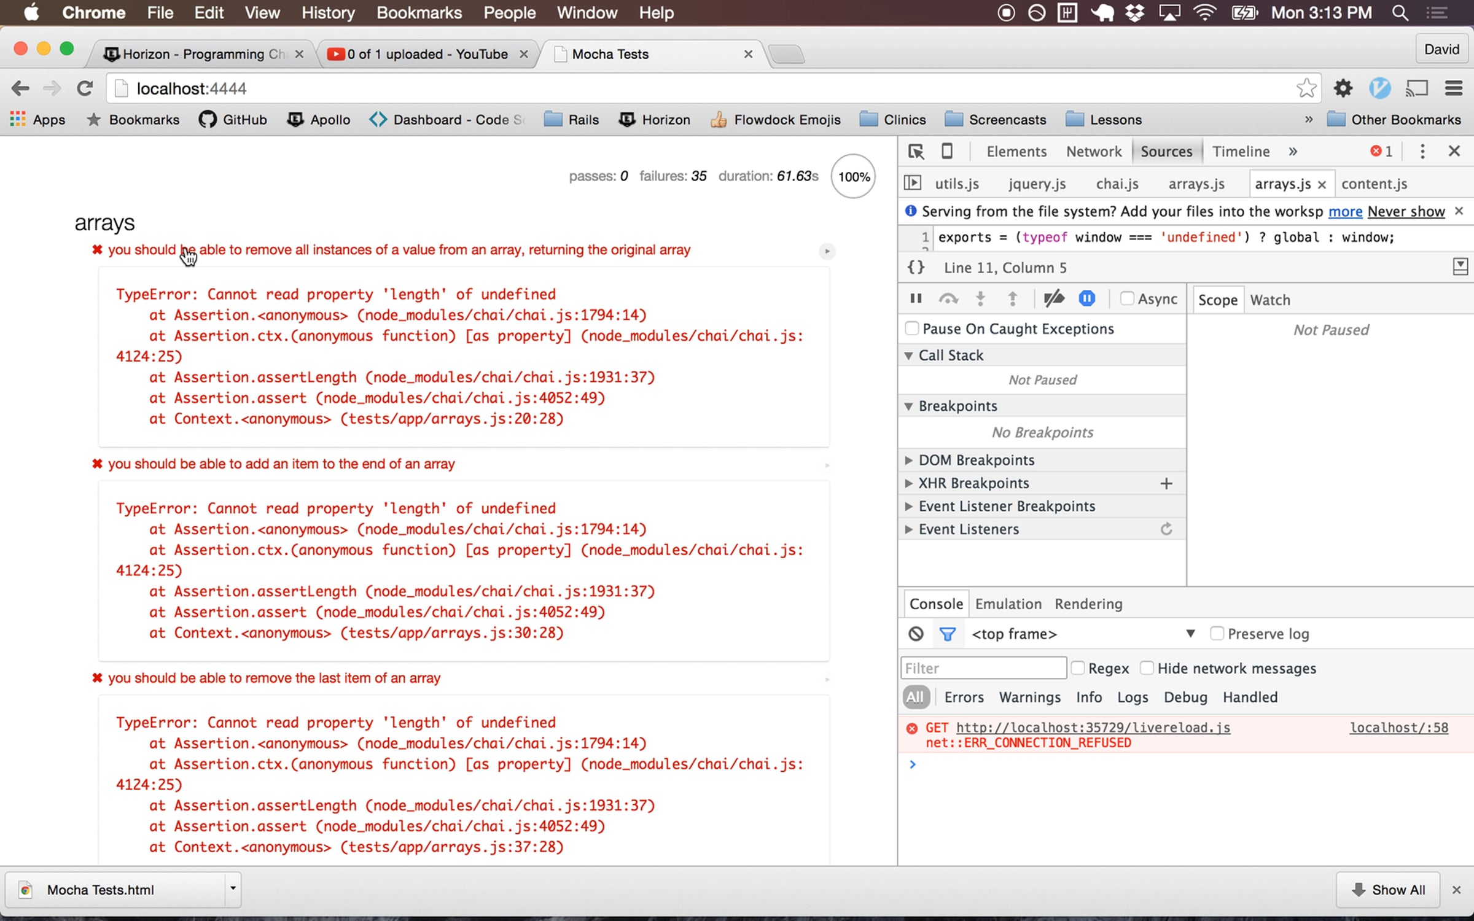Open the Chrome History menu
The width and height of the screenshot is (1474, 921).
[328, 13]
